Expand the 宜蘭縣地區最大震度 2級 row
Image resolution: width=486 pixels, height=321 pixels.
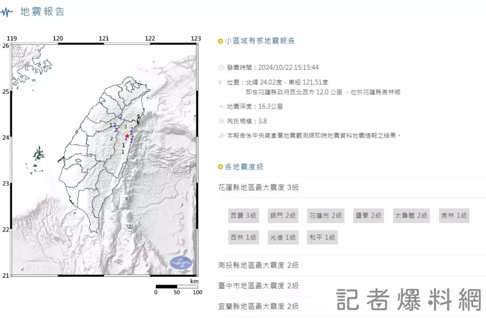(x=259, y=307)
